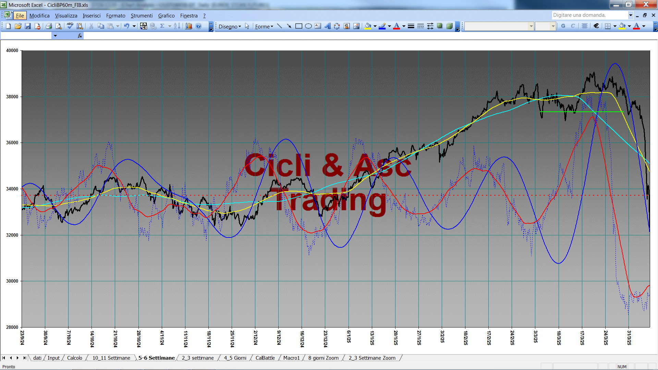Open the Disegno dropdown menu
The height and width of the screenshot is (370, 658).
[230, 26]
